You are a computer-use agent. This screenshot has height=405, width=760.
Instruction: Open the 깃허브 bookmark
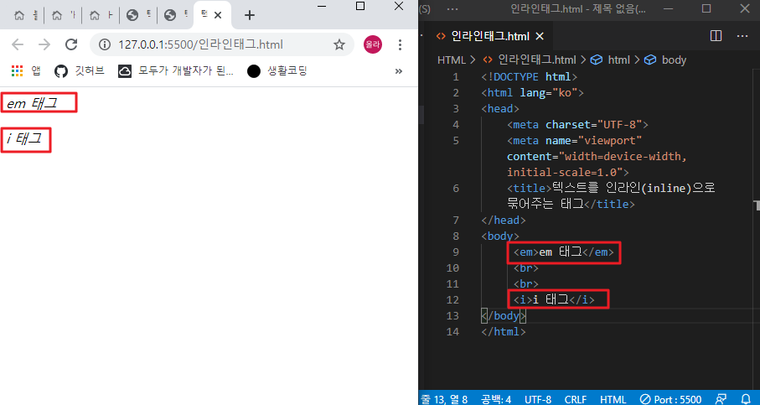point(79,70)
